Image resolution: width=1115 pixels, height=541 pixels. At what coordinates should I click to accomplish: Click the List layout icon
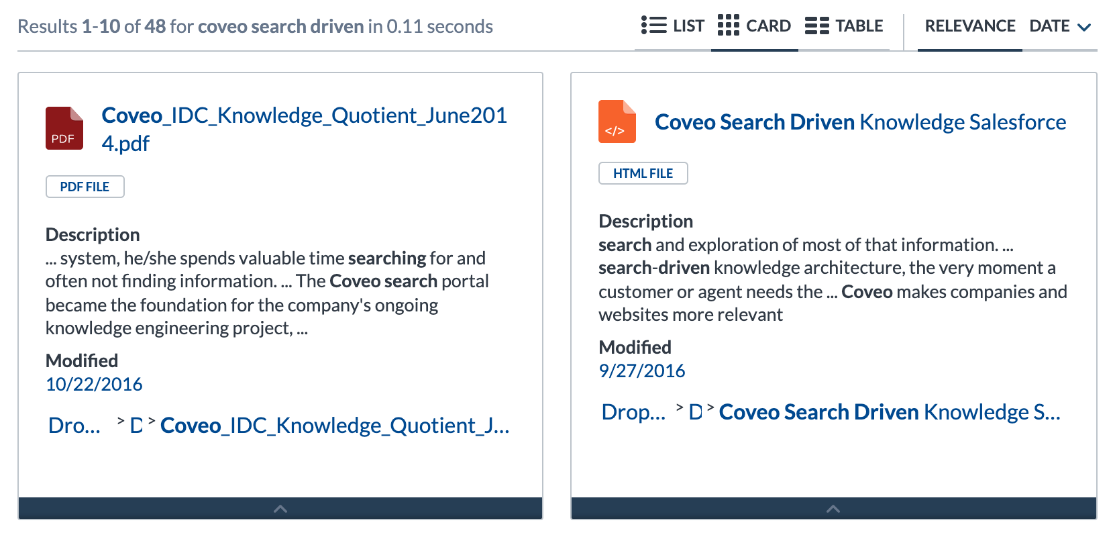click(653, 26)
